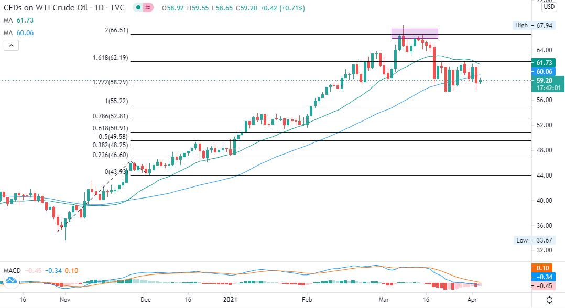Toggle the MACD indicator legend
The height and width of the screenshot is (308, 565).
click(x=12, y=270)
